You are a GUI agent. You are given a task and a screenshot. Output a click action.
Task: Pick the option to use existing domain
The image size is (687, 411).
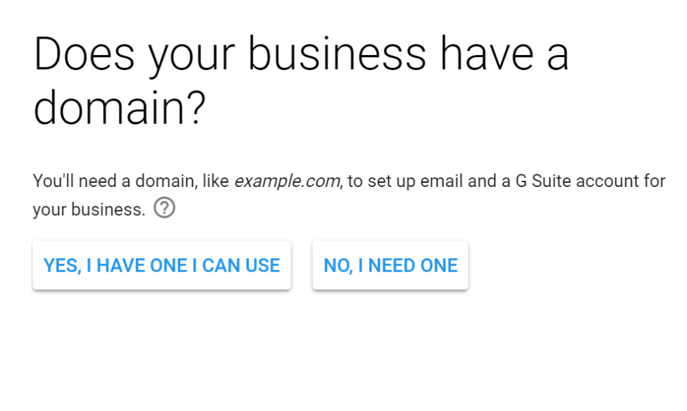[161, 265]
